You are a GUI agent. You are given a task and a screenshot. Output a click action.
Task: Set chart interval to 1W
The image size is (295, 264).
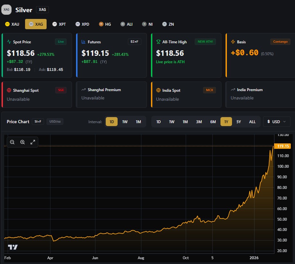click(125, 122)
